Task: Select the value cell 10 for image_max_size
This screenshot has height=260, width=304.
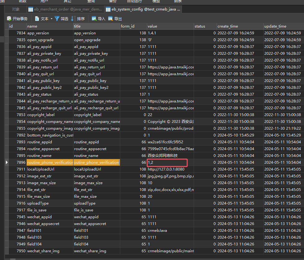Action: (x=170, y=183)
